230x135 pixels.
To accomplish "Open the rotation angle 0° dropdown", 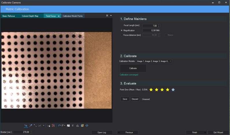I will pos(63,126).
